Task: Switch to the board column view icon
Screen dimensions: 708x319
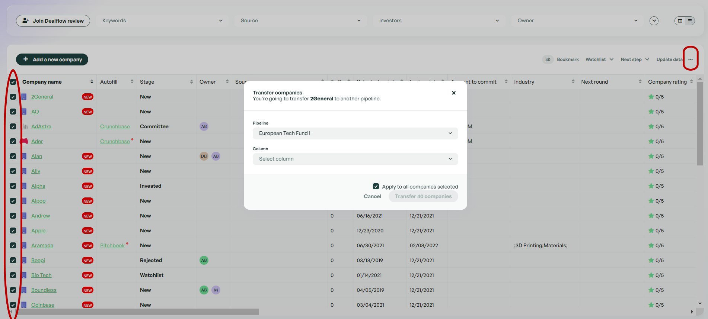Action: click(x=680, y=21)
